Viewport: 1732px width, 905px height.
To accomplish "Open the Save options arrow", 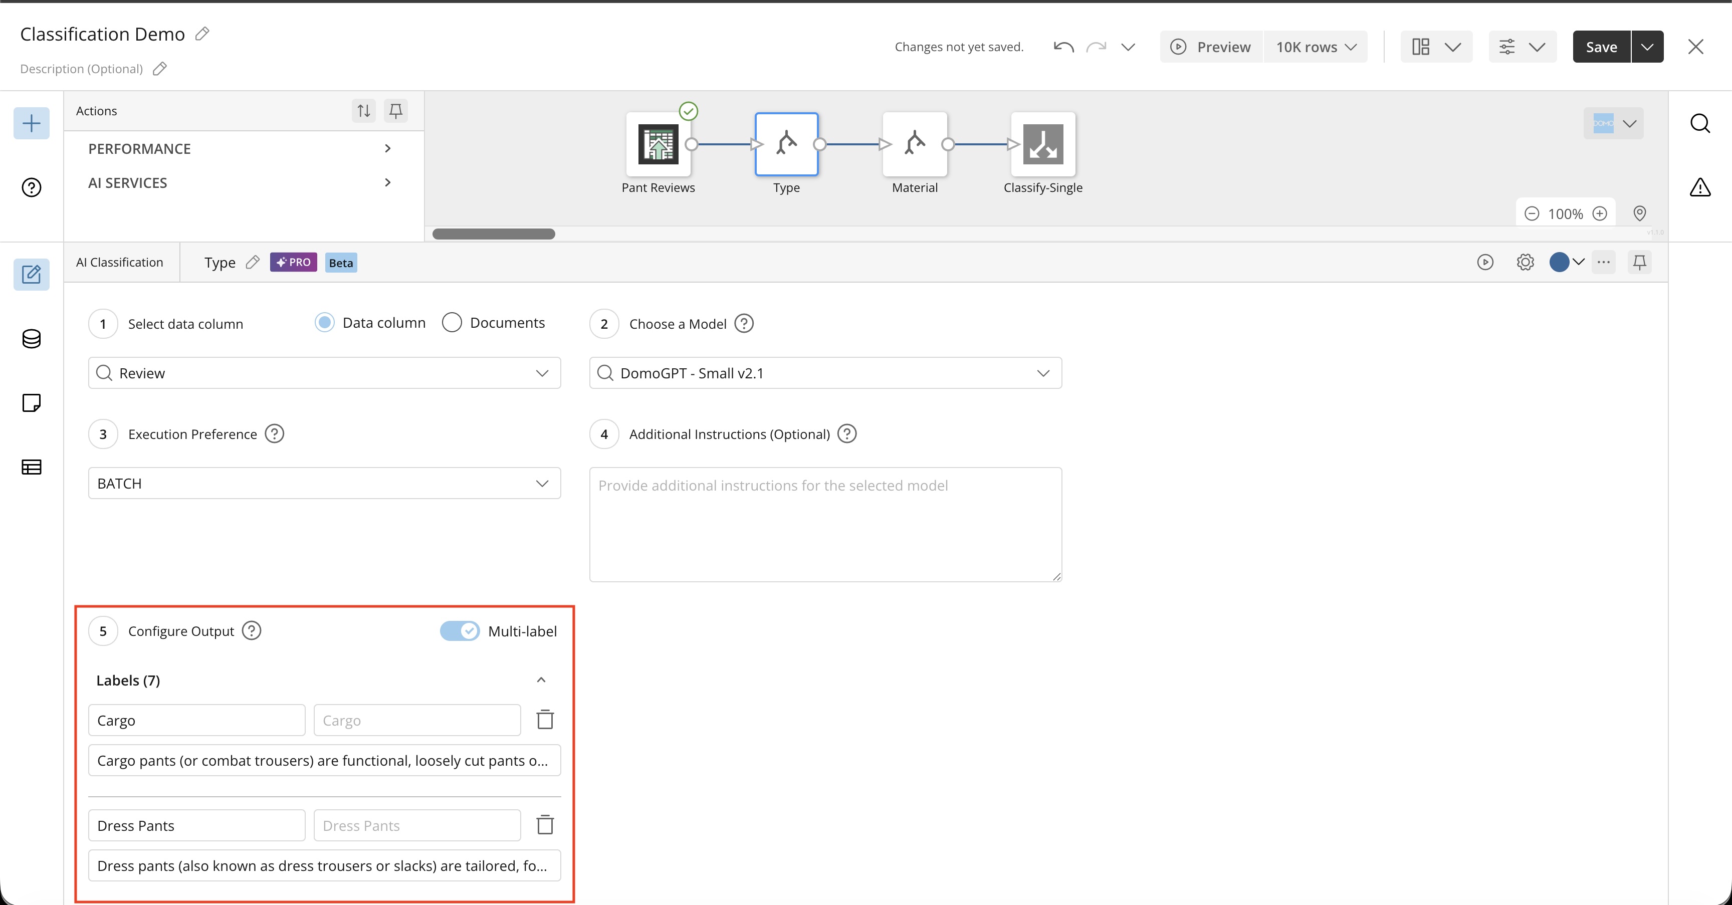I will [1647, 47].
